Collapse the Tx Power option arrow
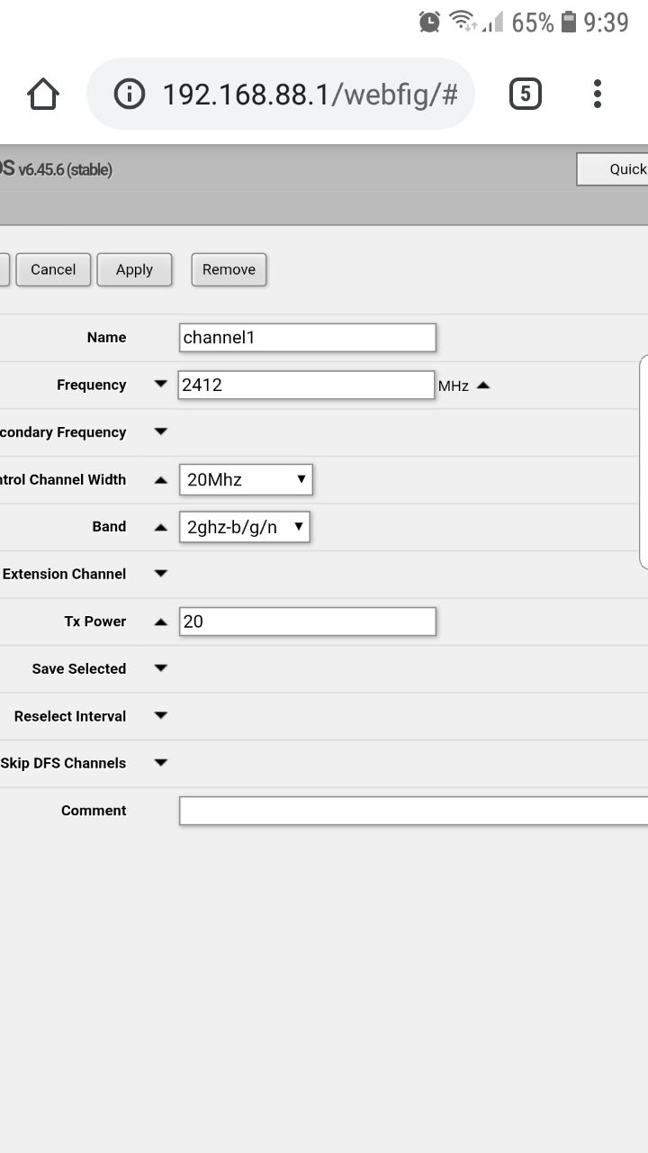The image size is (648, 1153). (x=161, y=622)
